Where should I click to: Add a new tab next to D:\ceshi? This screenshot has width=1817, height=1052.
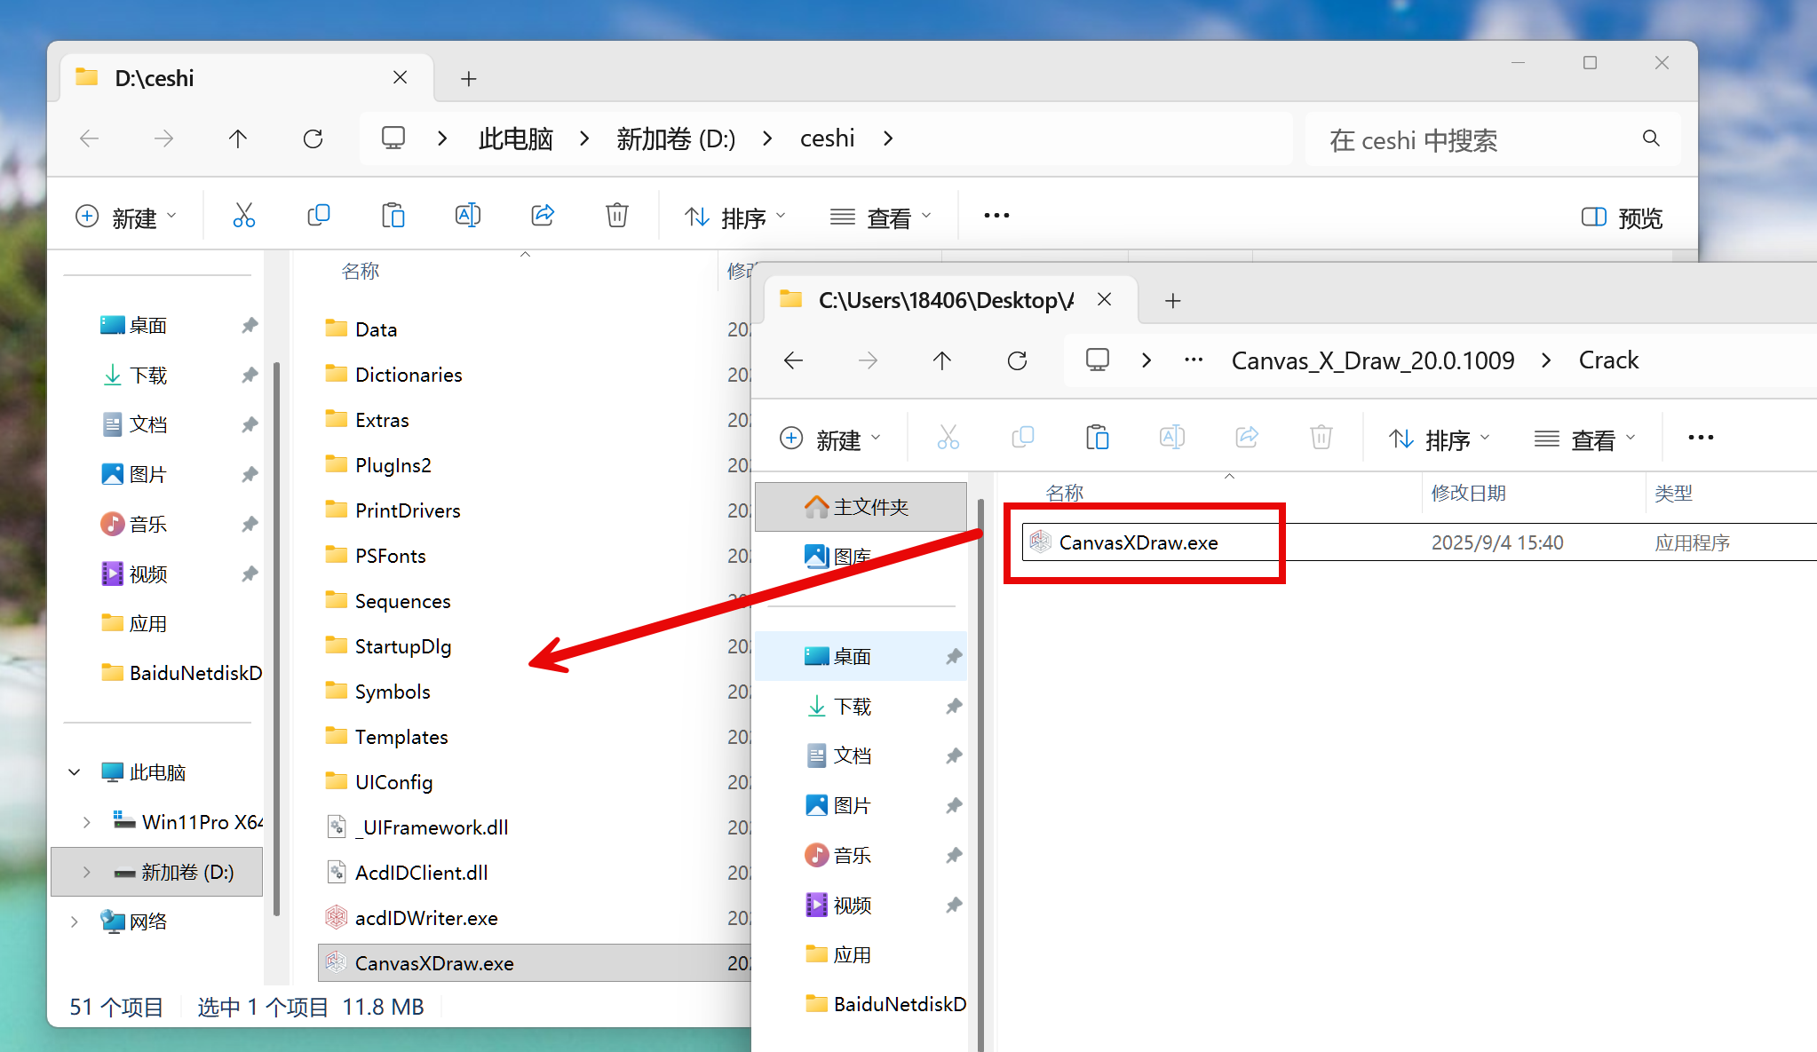point(469,79)
